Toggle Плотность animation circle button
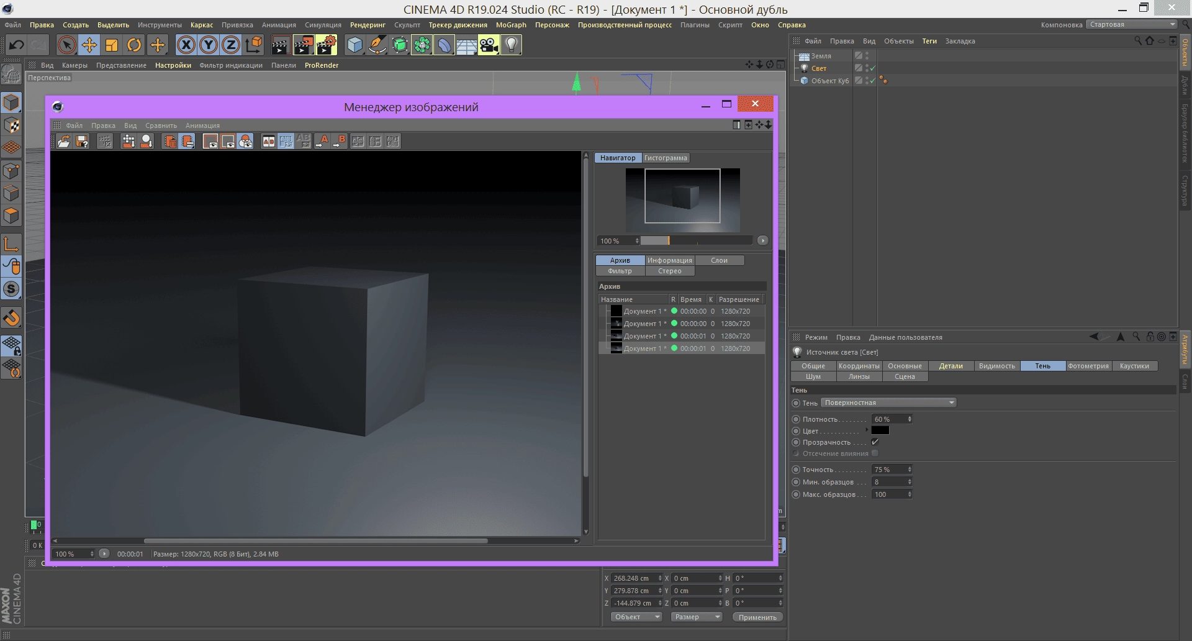1192x641 pixels. tap(796, 419)
